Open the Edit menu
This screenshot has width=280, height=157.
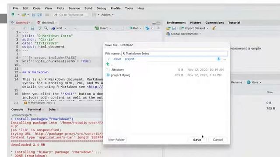coord(25,8)
